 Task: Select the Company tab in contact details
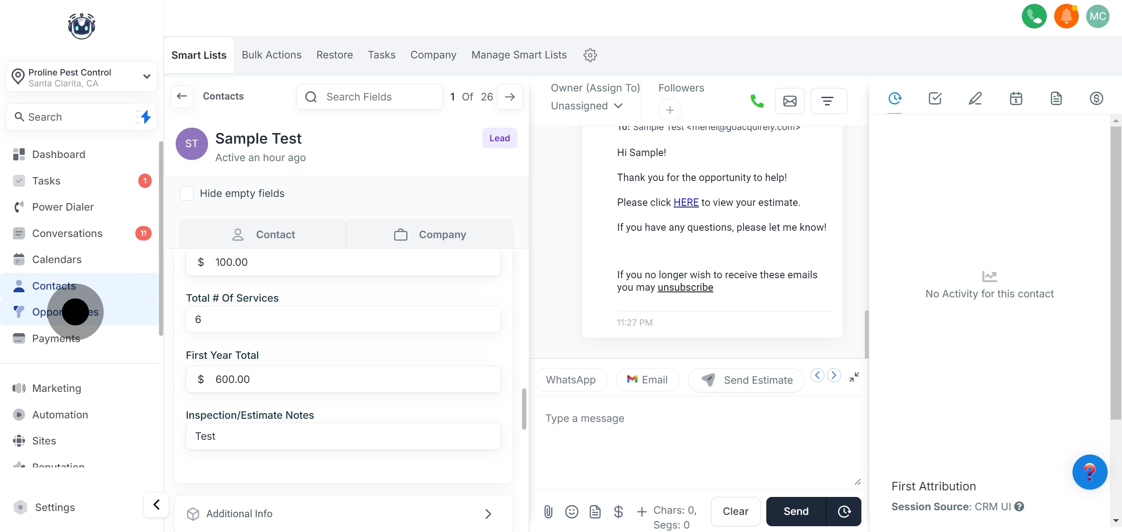[429, 234]
